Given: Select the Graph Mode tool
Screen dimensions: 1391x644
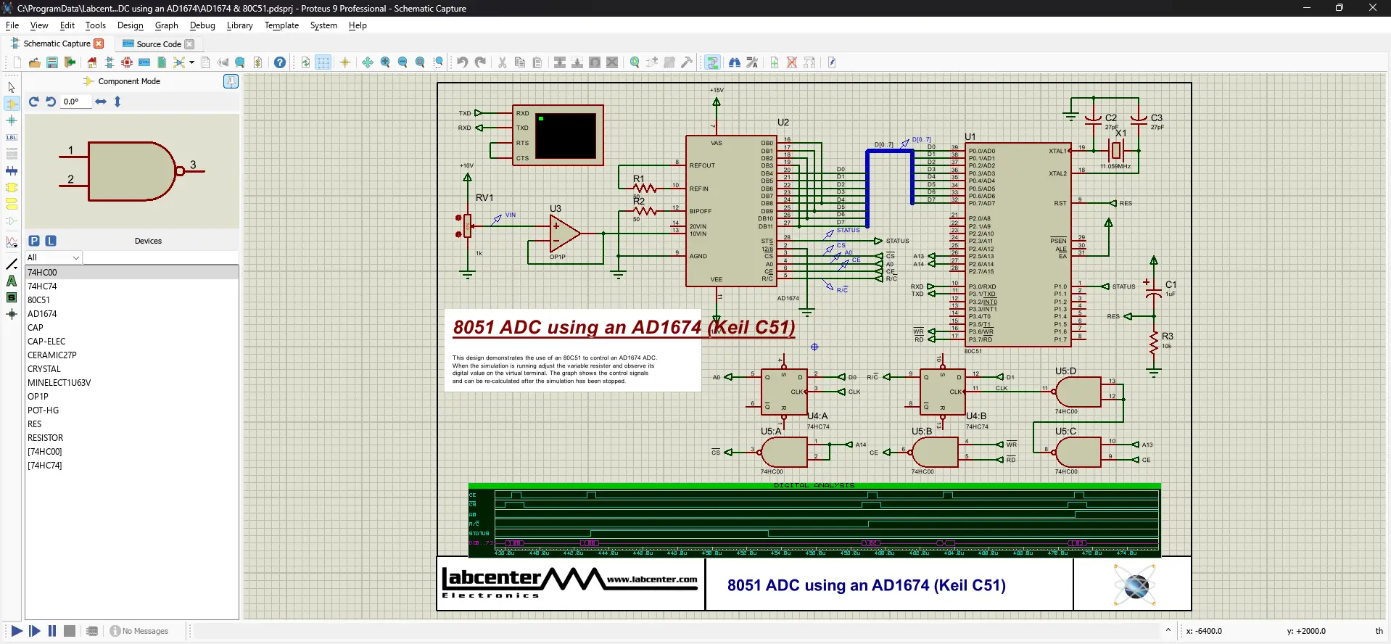Looking at the screenshot, I should tap(12, 241).
